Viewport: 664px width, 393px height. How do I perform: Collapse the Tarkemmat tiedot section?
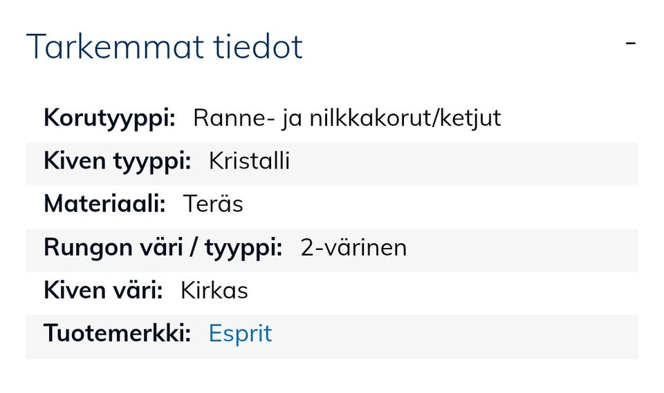coord(629,44)
